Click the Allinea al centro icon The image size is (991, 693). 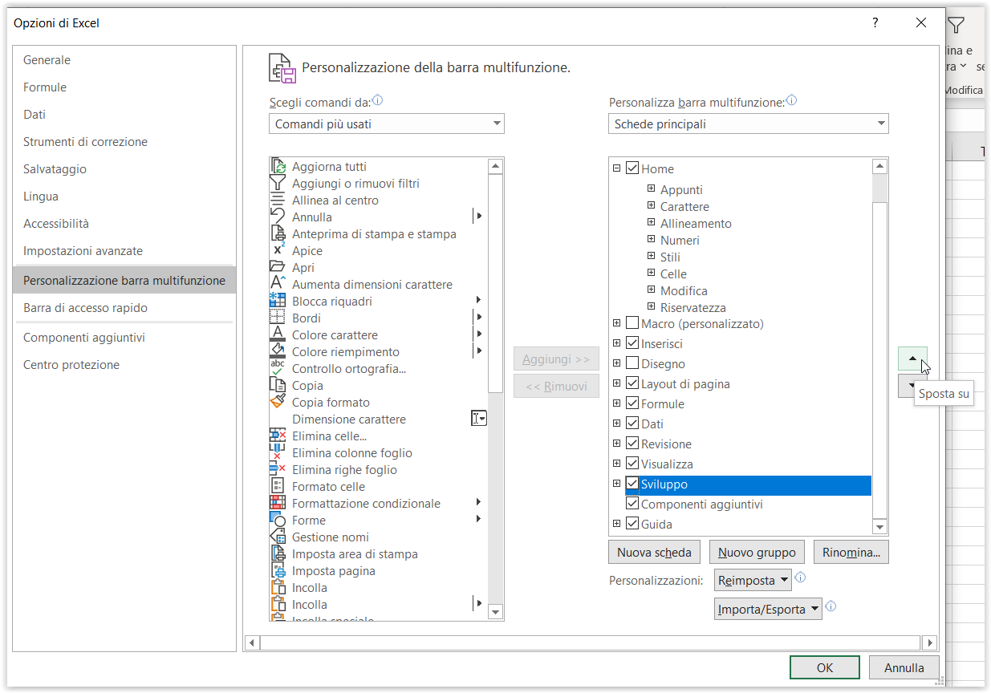278,200
